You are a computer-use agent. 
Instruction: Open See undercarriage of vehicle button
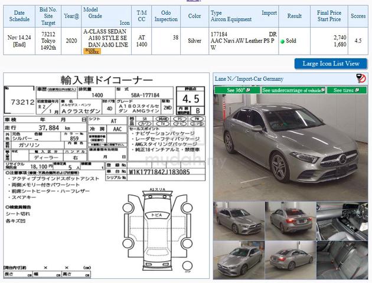point(293,90)
